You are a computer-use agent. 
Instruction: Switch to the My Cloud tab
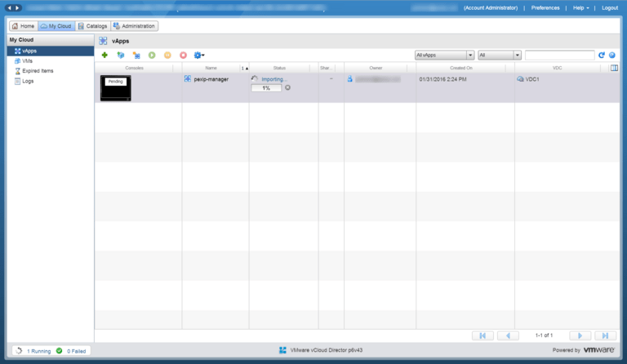(x=56, y=26)
